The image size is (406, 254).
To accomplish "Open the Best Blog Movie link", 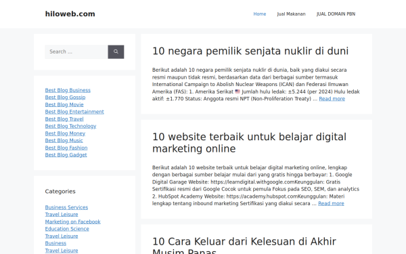I will click(64, 105).
